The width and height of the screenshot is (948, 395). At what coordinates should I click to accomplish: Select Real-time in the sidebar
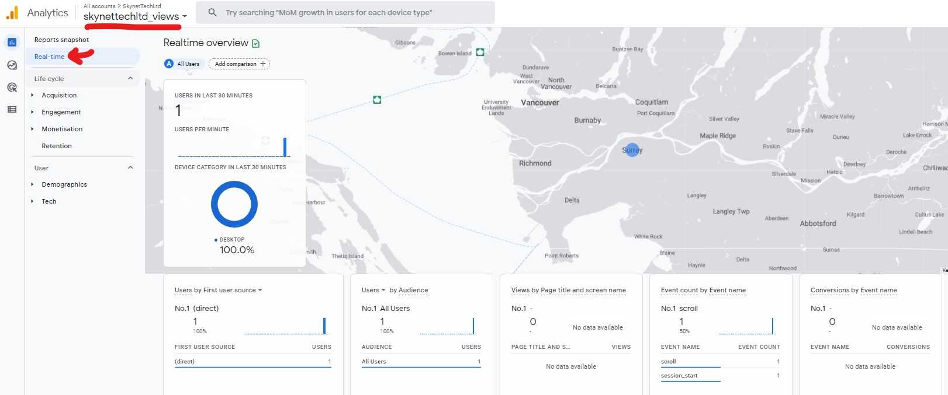click(50, 57)
